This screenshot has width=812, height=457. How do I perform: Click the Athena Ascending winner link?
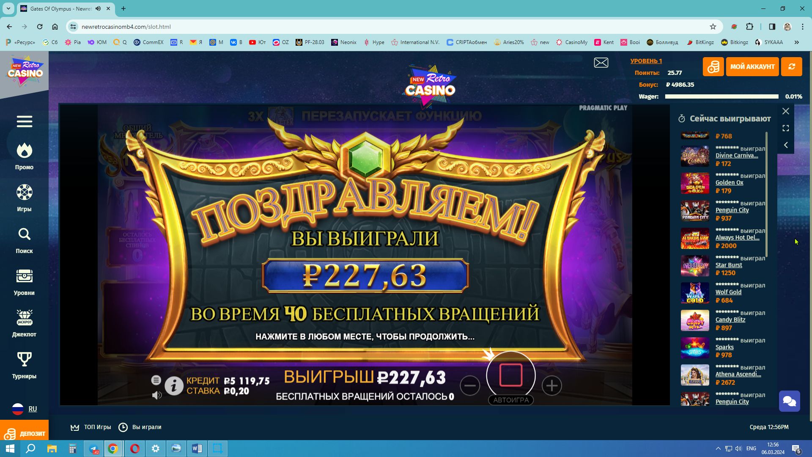tap(738, 374)
